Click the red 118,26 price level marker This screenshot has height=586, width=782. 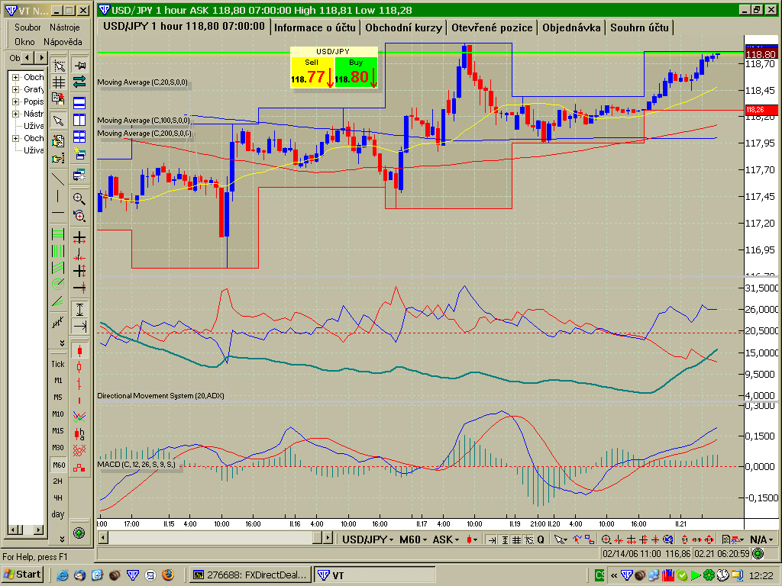point(761,110)
